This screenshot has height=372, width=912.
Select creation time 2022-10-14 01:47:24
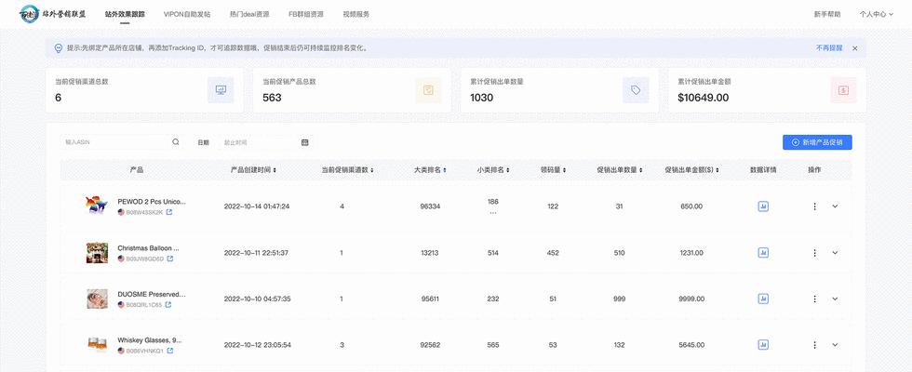[257, 206]
